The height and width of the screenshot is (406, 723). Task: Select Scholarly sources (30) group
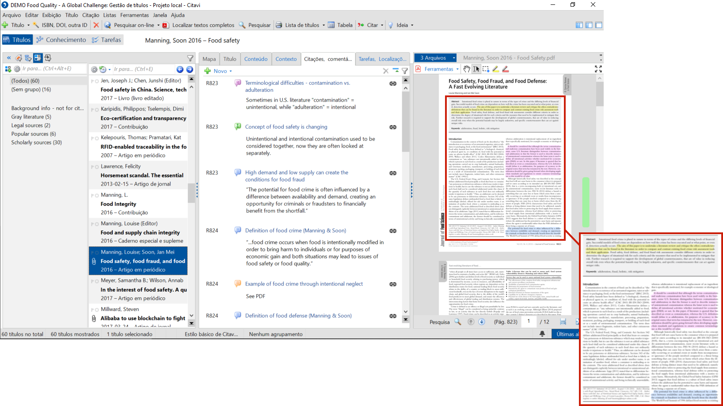(37, 143)
